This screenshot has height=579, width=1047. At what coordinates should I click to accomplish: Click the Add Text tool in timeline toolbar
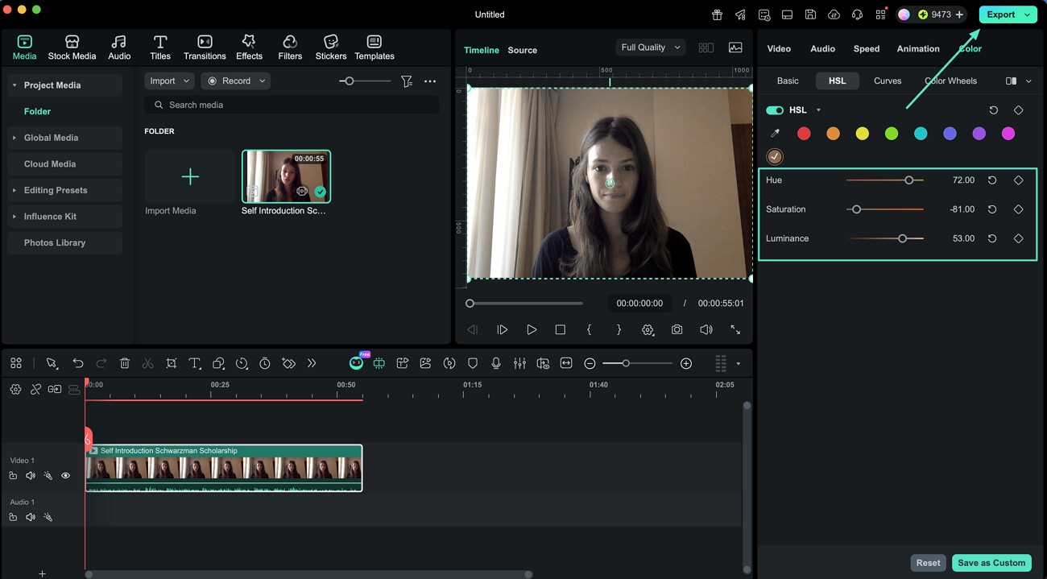pos(195,363)
